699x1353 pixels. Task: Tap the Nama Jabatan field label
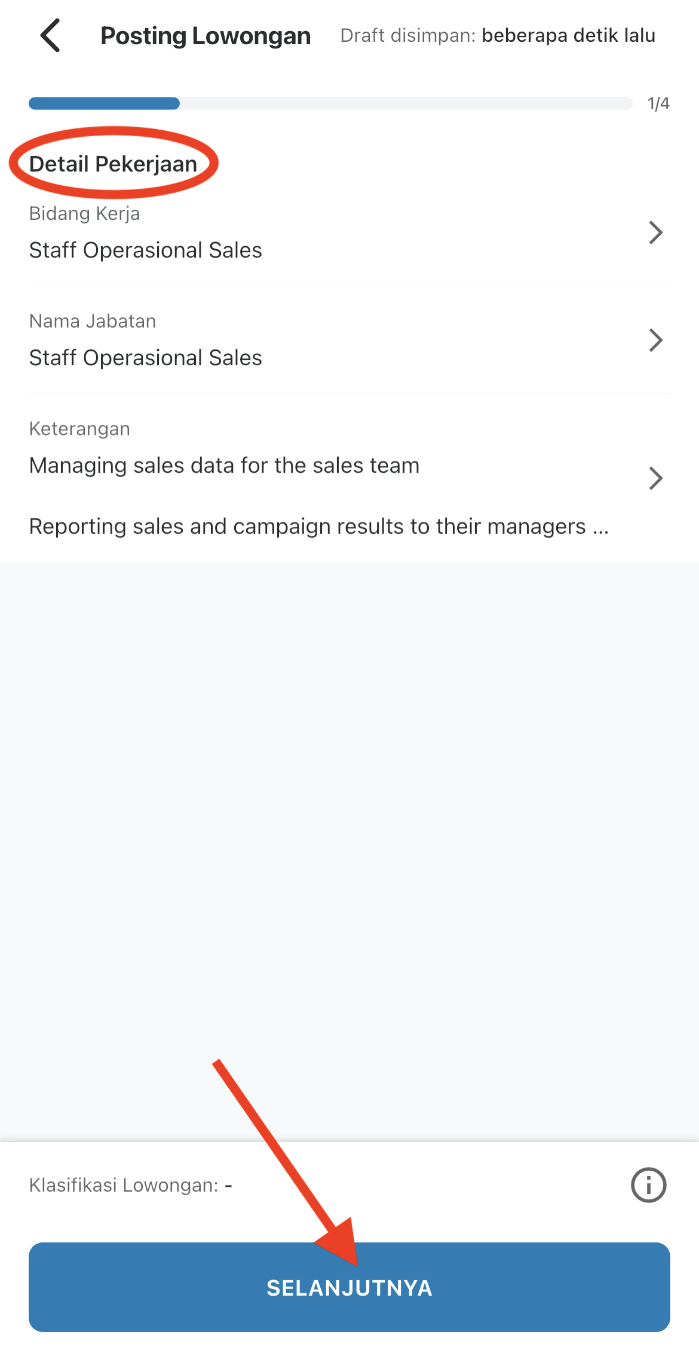pyautogui.click(x=93, y=321)
